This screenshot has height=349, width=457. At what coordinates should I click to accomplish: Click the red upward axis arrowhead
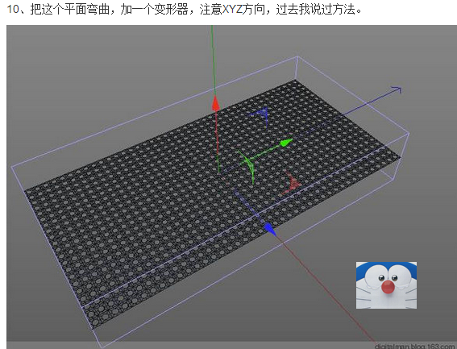click(216, 104)
